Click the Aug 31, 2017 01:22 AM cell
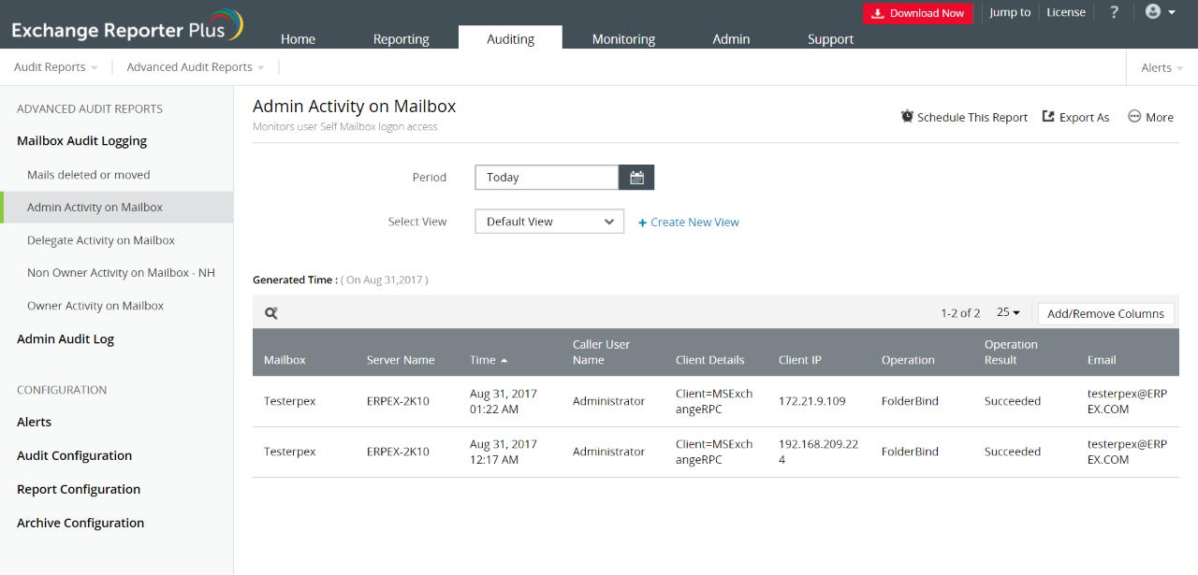The width and height of the screenshot is (1198, 575). click(504, 401)
